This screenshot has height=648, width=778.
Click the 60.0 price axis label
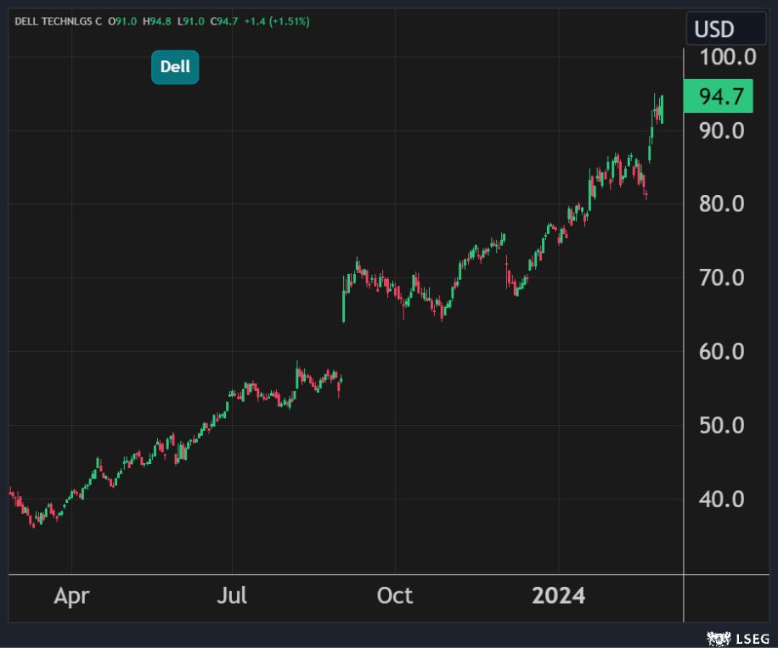[x=721, y=351]
